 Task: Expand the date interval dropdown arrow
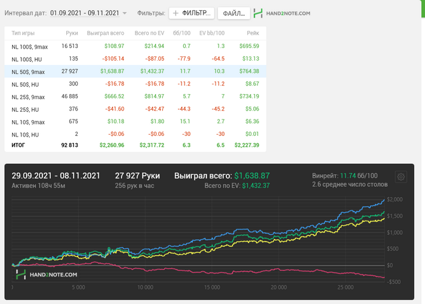tap(124, 13)
